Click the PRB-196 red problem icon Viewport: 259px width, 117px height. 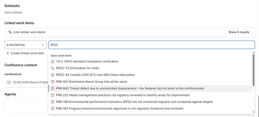coord(53,102)
